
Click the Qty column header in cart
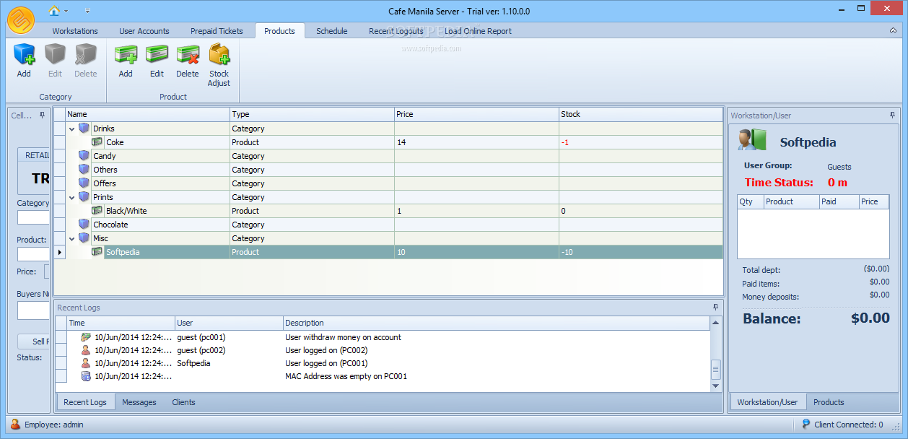click(x=750, y=201)
